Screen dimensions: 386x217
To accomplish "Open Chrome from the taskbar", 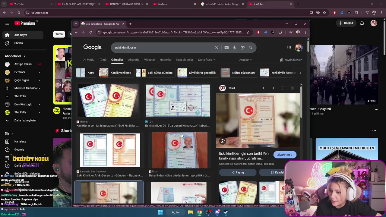I will point(199,212).
